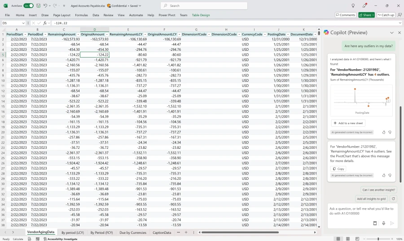Open the Insert ribbon tab
Screen dimensions: 404x241
33,15
